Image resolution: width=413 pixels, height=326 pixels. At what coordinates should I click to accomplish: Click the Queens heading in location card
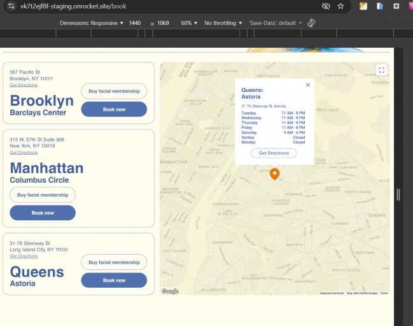point(37,272)
